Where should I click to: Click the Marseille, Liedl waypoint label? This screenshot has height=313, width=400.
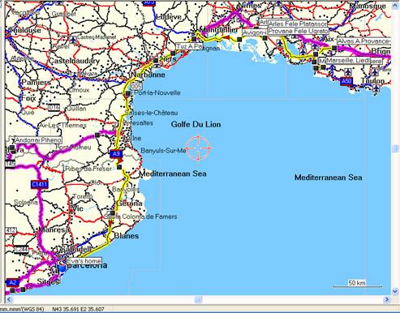coord(347,60)
